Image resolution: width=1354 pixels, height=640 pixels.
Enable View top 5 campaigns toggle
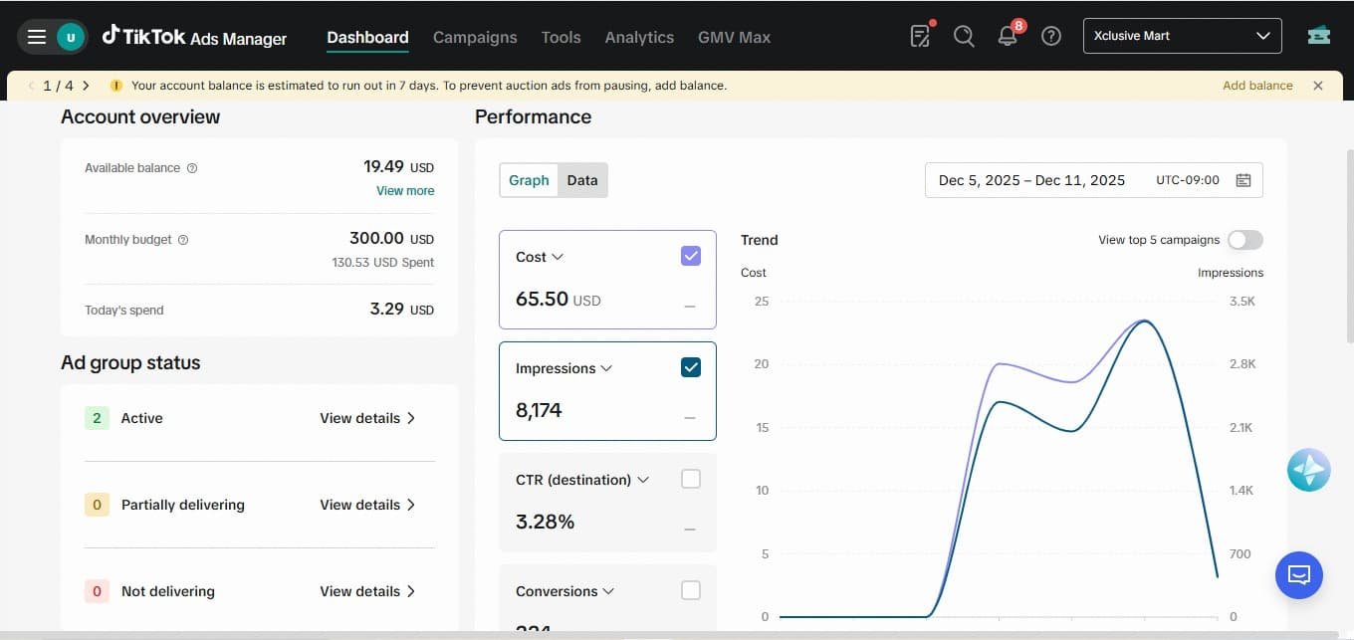1245,240
